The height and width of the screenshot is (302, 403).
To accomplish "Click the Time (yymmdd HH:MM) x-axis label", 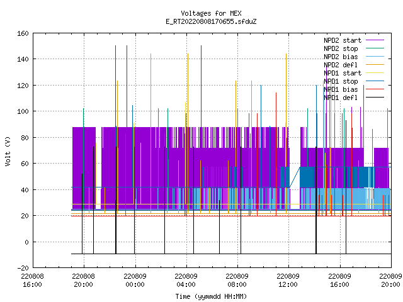I will (211, 296).
